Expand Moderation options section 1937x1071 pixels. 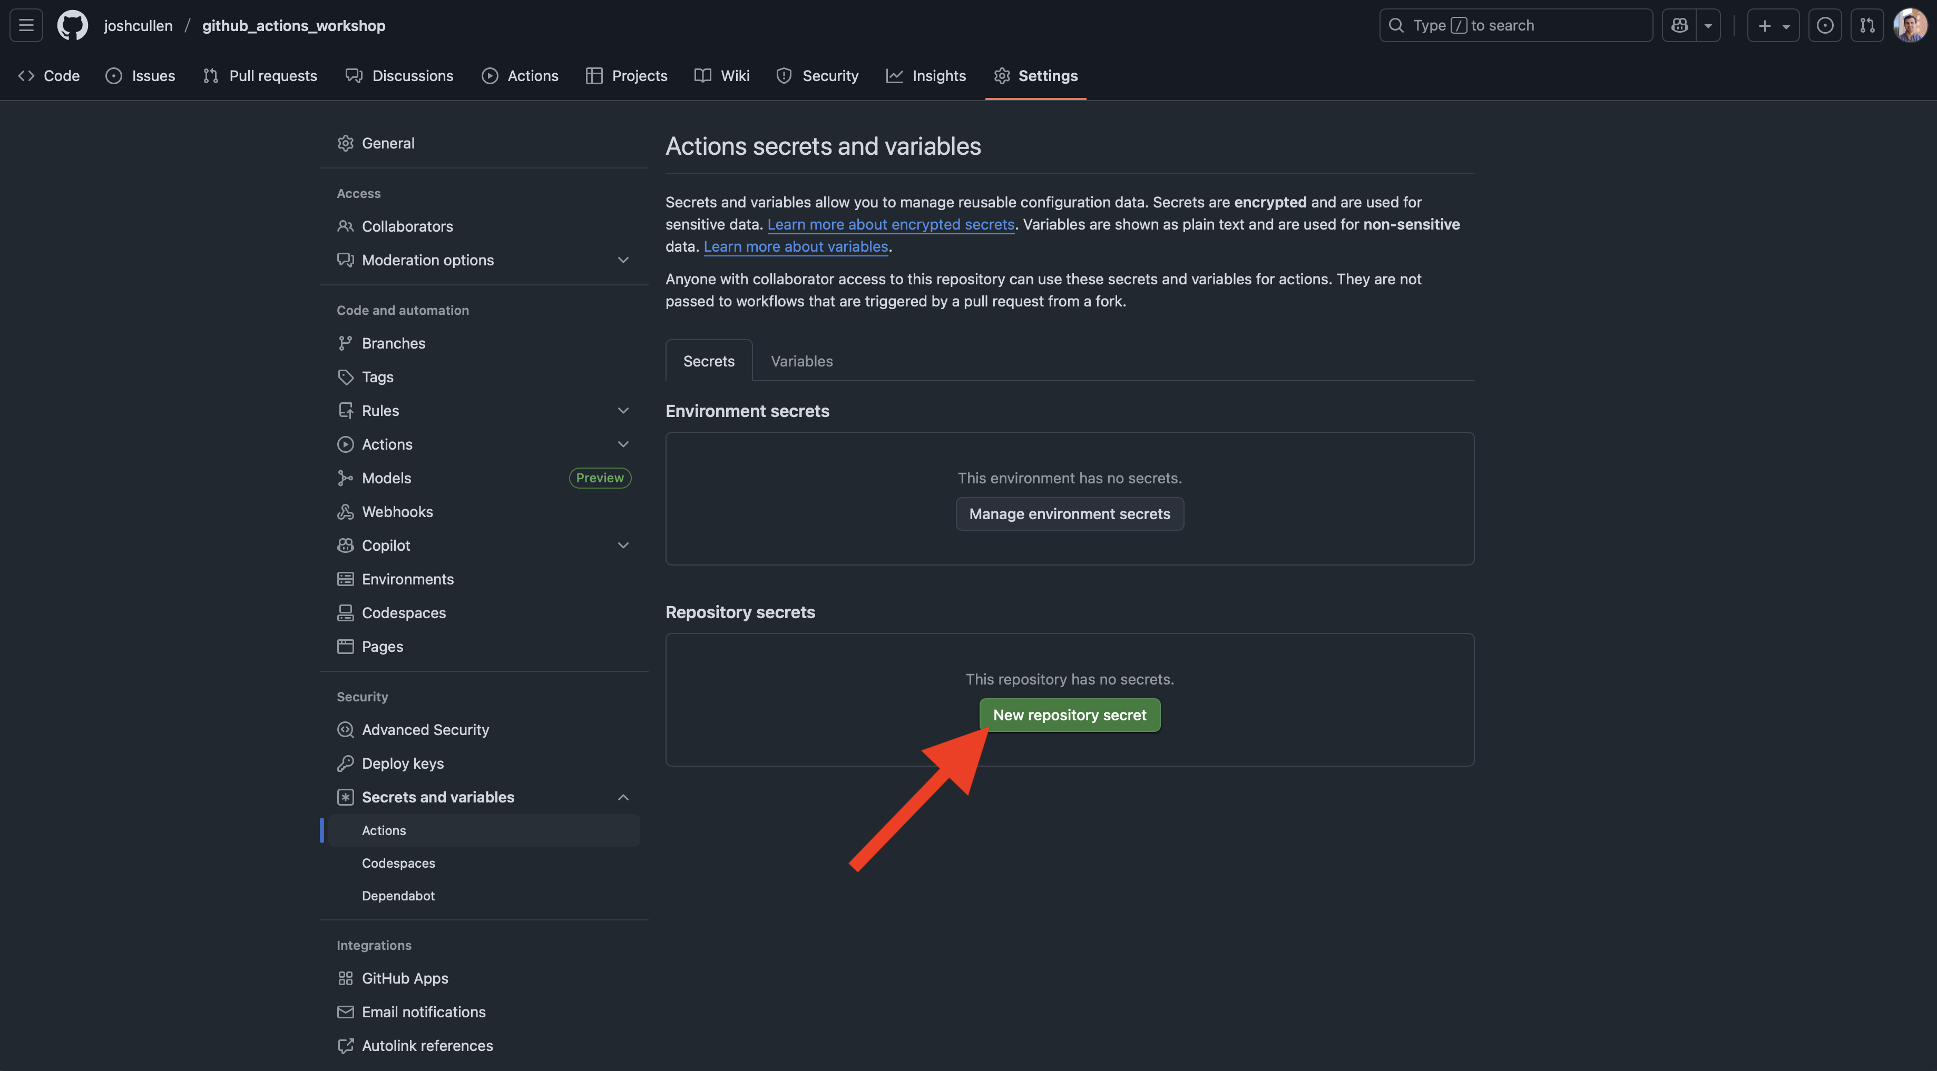click(x=623, y=260)
